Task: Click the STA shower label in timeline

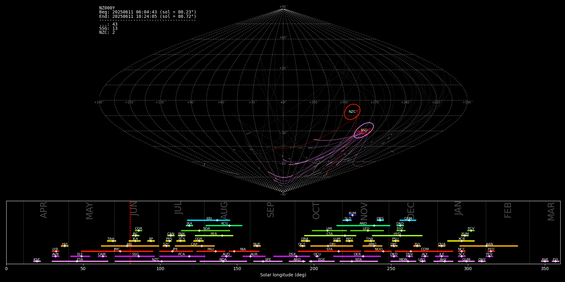Action: click(329, 249)
